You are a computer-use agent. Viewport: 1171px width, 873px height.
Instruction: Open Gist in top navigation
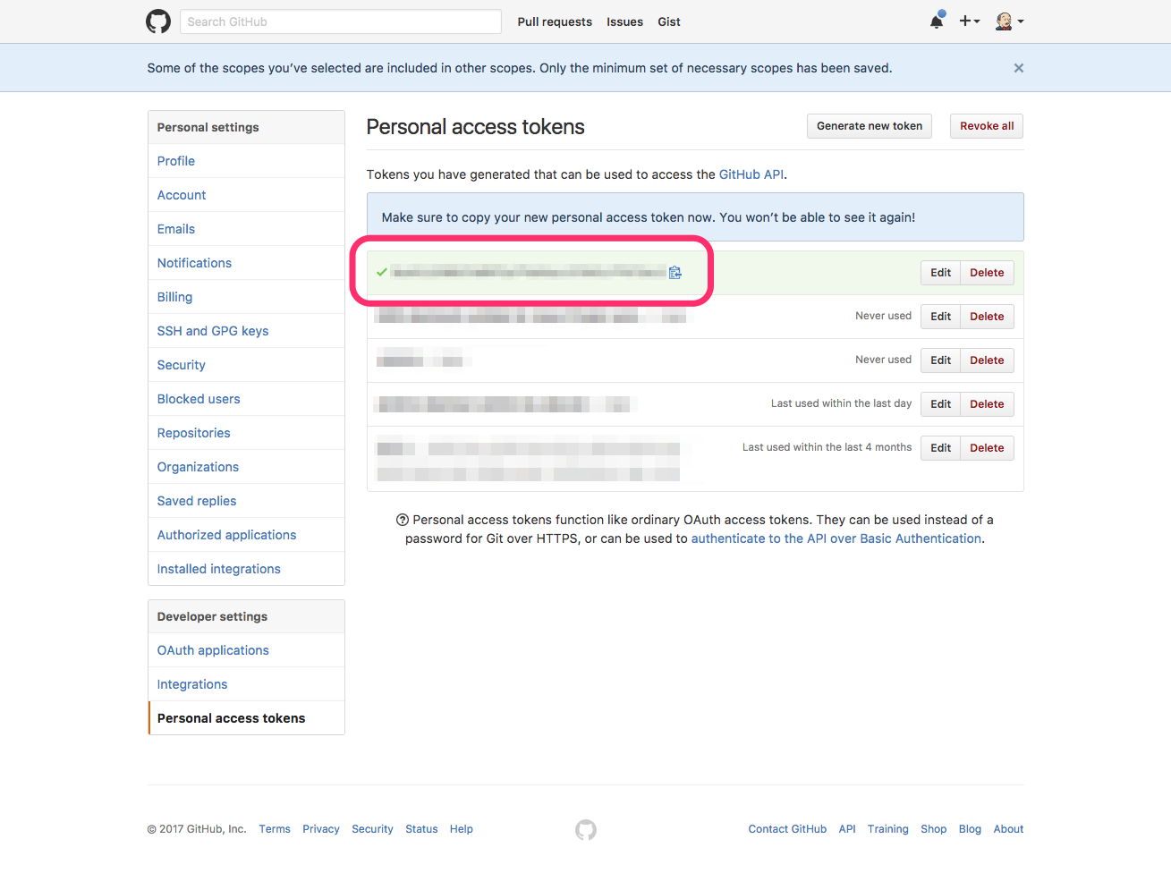click(x=669, y=21)
